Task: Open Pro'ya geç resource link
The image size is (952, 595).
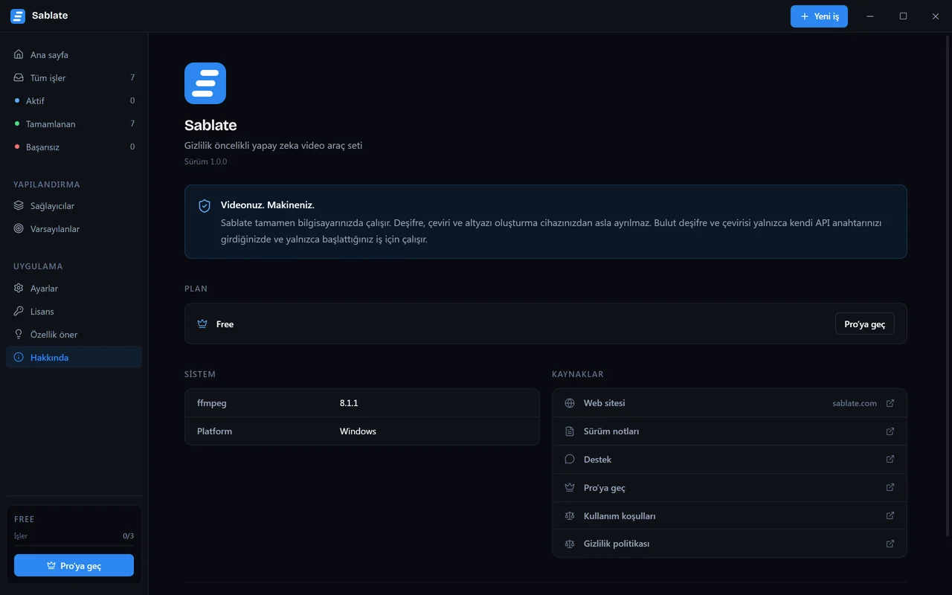Action: coord(730,488)
